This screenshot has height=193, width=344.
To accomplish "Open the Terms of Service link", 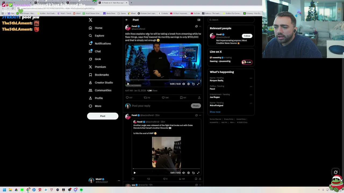I will (x=215, y=119).
